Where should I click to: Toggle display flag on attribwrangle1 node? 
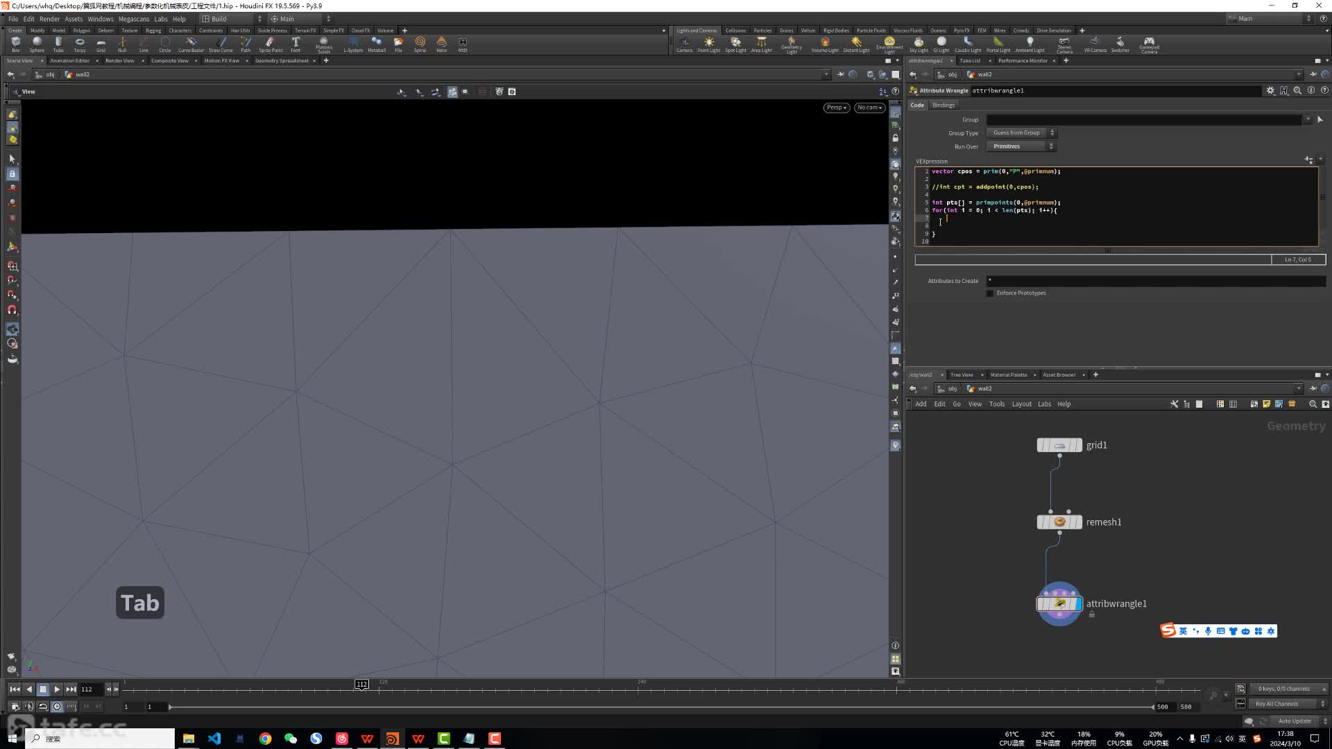1077,604
